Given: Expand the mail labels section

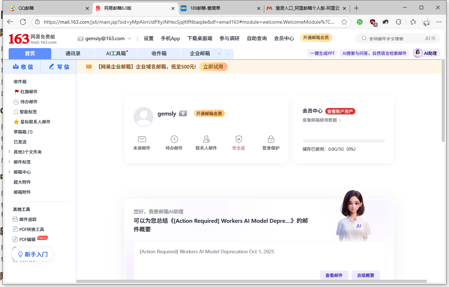Looking at the screenshot, I should [9, 162].
